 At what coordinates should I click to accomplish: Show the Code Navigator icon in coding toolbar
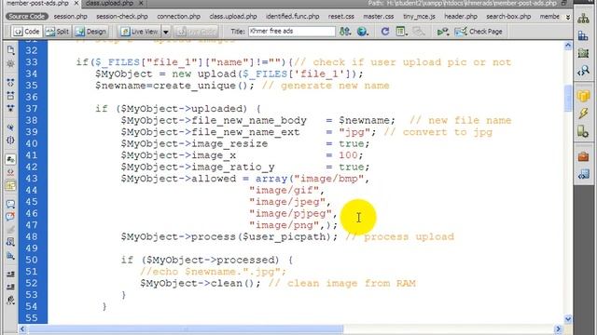coord(10,63)
